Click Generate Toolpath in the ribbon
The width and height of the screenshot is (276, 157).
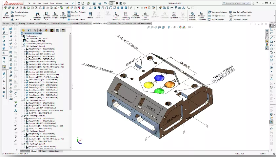click(x=55, y=15)
